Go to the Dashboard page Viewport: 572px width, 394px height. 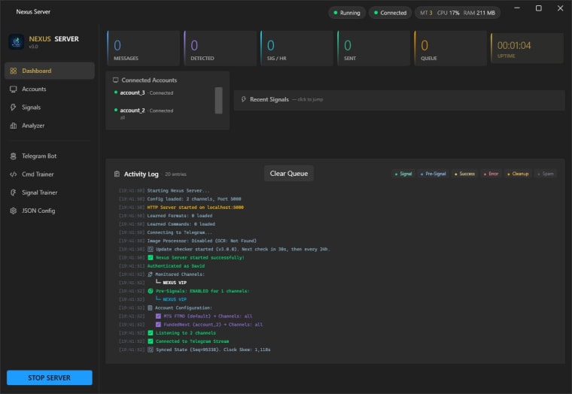pos(50,71)
